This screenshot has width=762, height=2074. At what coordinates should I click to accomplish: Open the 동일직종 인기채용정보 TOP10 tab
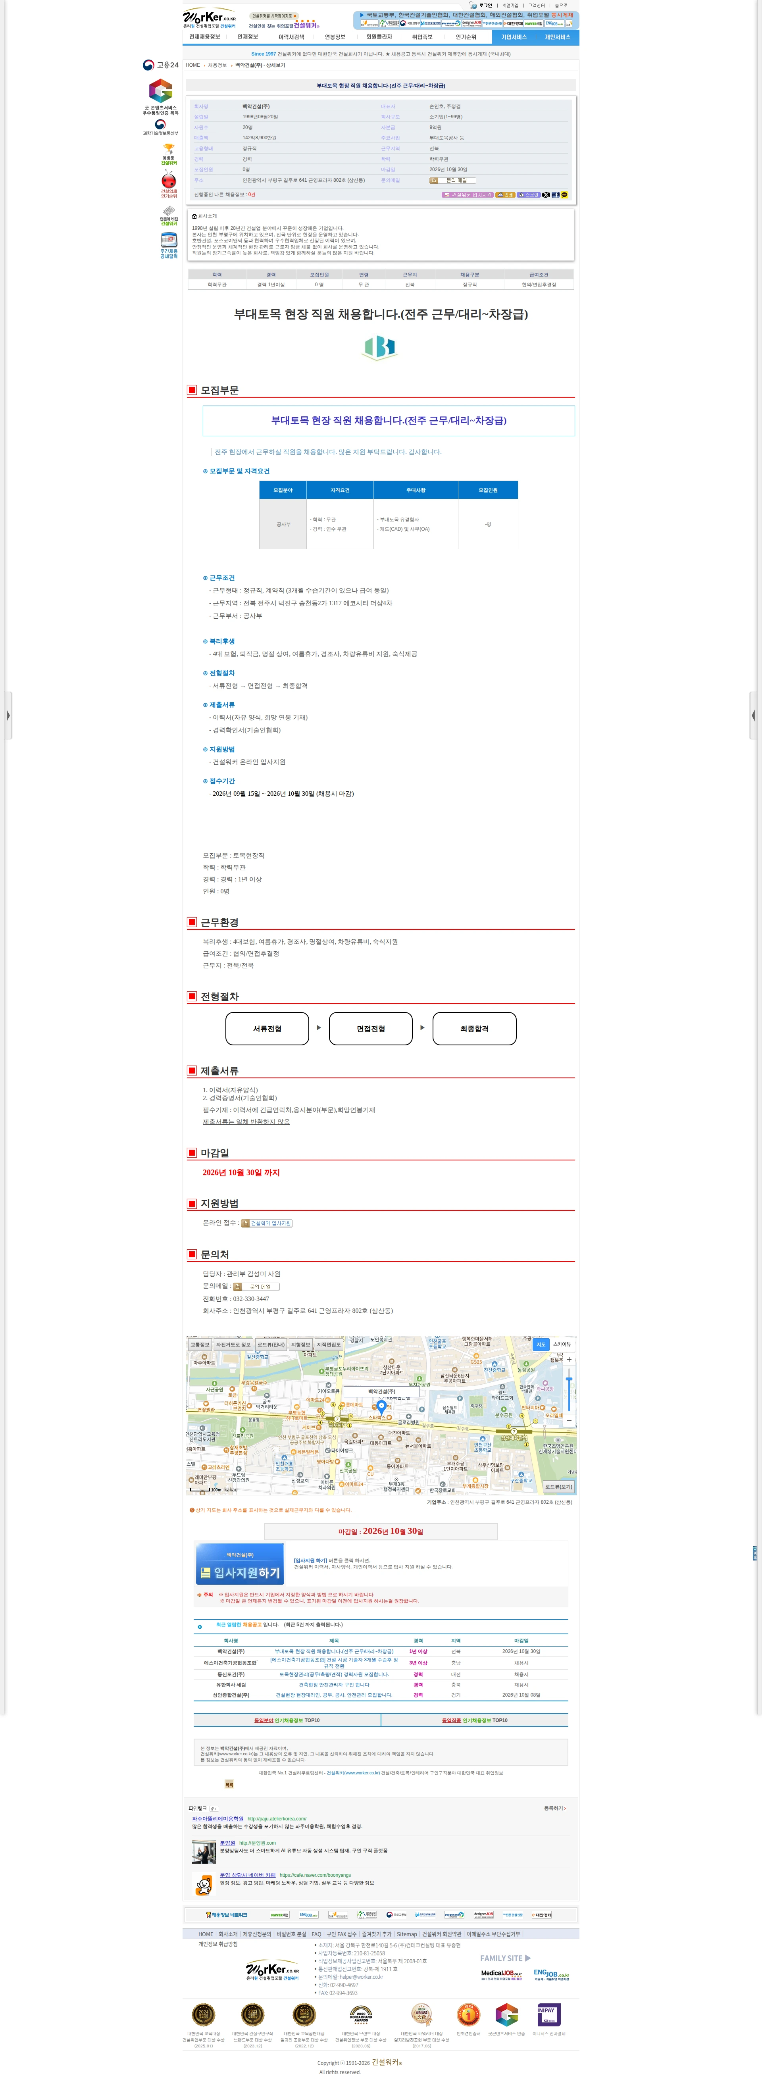point(474,1720)
